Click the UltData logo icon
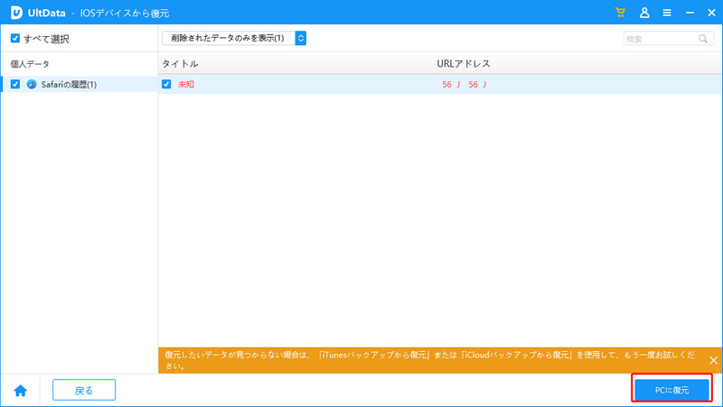This screenshot has height=407, width=723. pos(16,13)
